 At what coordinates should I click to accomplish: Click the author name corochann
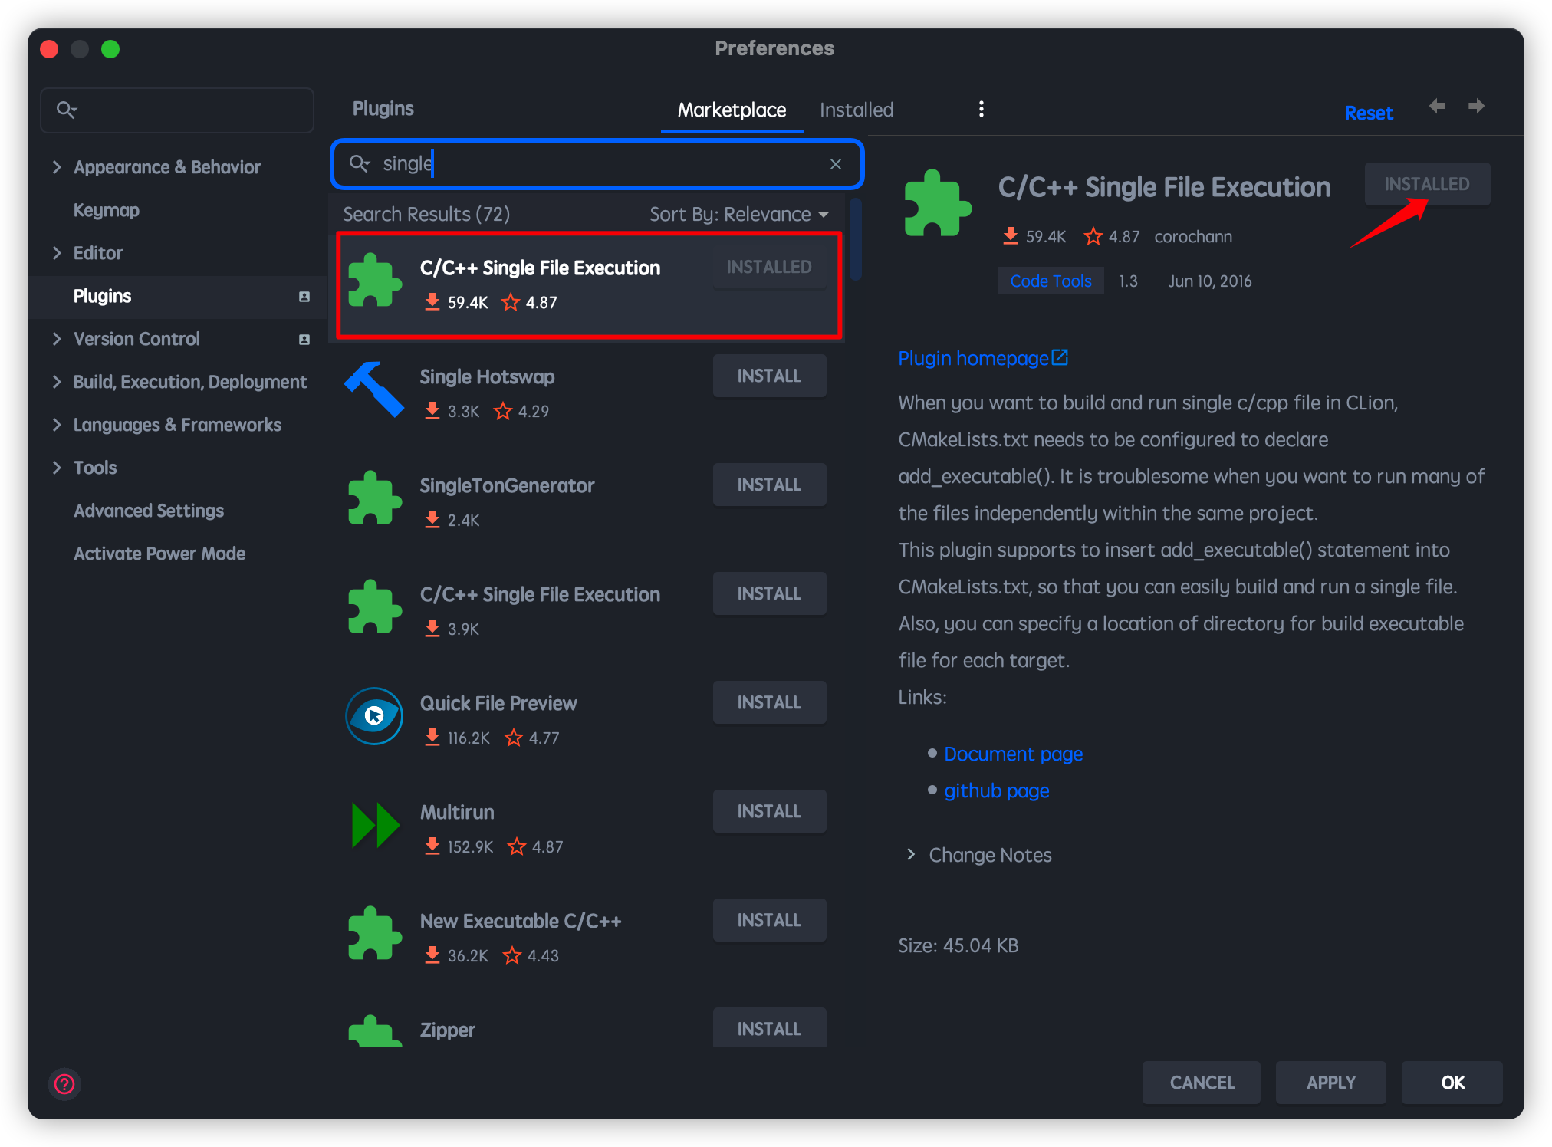(1193, 236)
